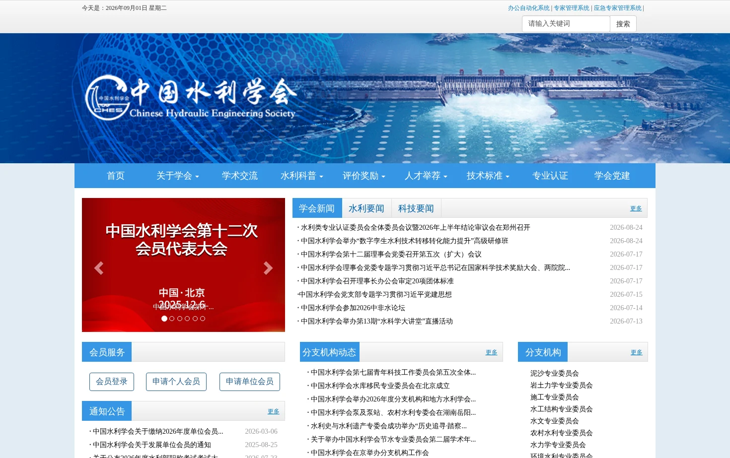
Task: Open 水库移民专业委员会在北京成立 article
Action: coord(380,386)
